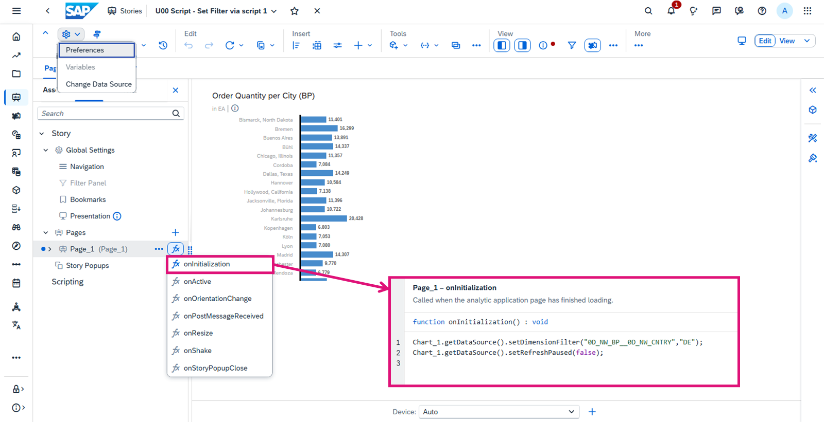Open Home in left navigation
Screen dimensions: 824x422
[x=16, y=36]
